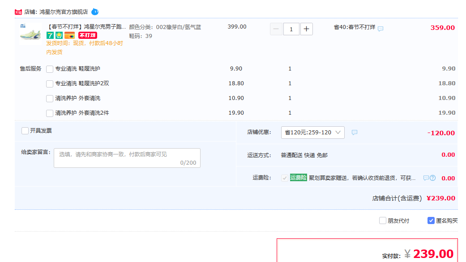Click the 鞋码：39 size text
Screen dimensions: 466x262
tap(141, 36)
